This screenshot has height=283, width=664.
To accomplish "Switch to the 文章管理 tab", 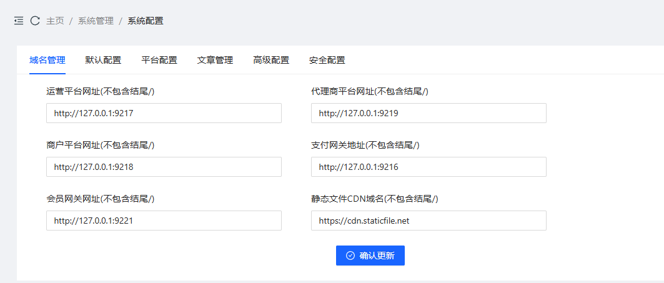I will (215, 60).
